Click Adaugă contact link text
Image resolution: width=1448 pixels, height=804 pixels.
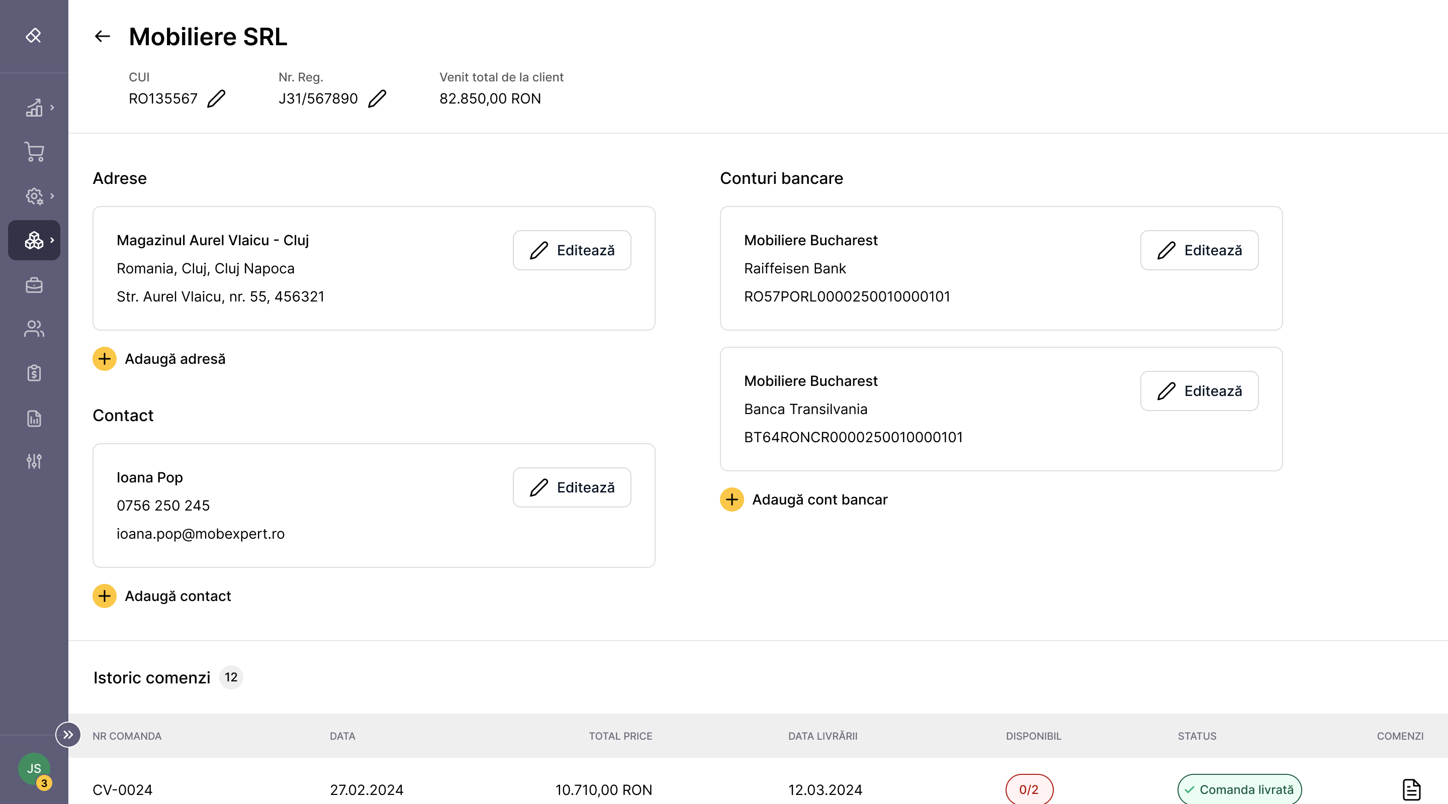pos(177,596)
